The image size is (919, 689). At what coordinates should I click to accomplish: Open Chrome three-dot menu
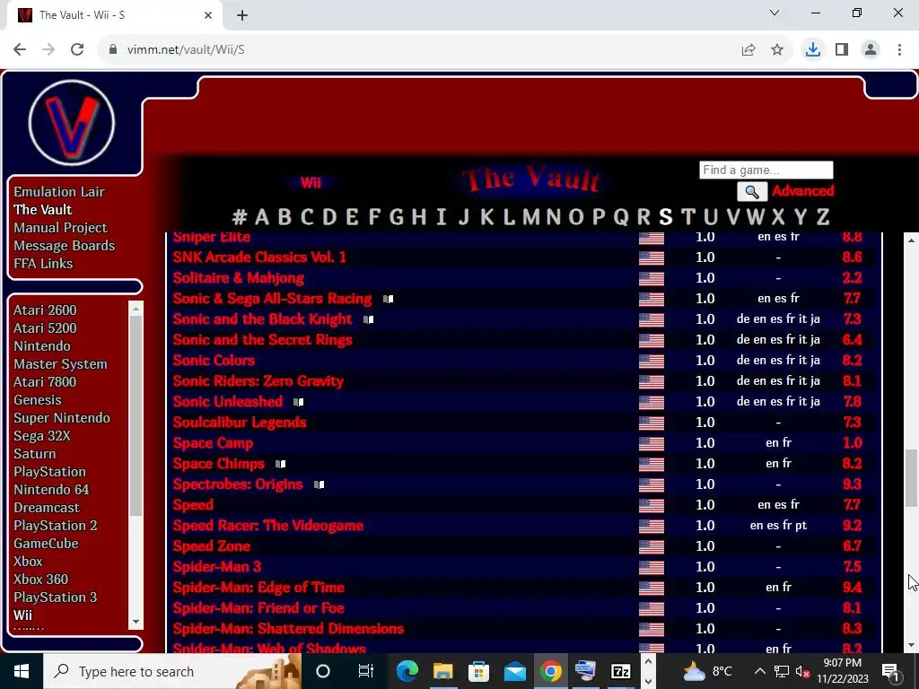click(899, 50)
